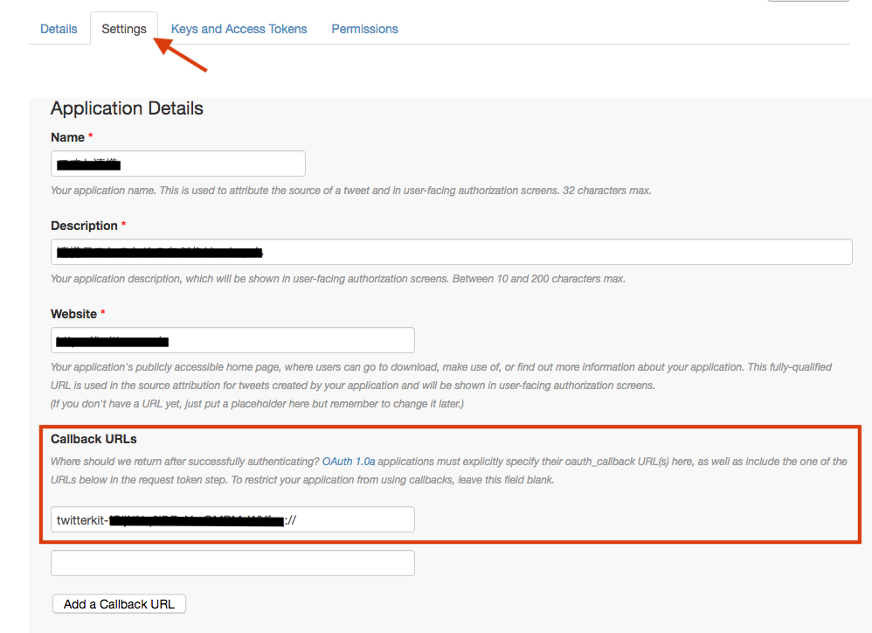Focus the empty second callback URL field
Image resolution: width=872 pixels, height=633 pixels.
coord(232,562)
